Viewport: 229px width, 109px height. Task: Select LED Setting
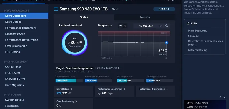pyautogui.click(x=13, y=52)
